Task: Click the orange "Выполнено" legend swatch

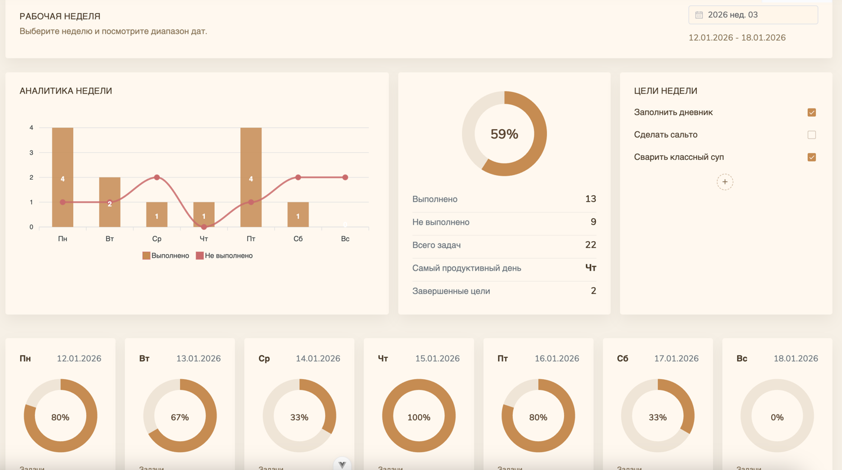Action: coord(146,256)
